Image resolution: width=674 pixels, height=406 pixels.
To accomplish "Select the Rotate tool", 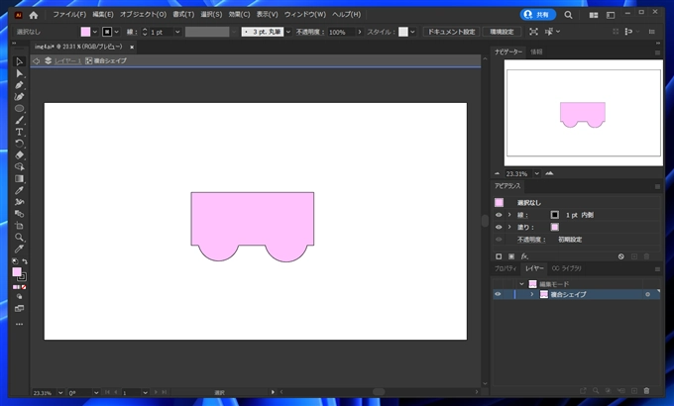I will (19, 144).
